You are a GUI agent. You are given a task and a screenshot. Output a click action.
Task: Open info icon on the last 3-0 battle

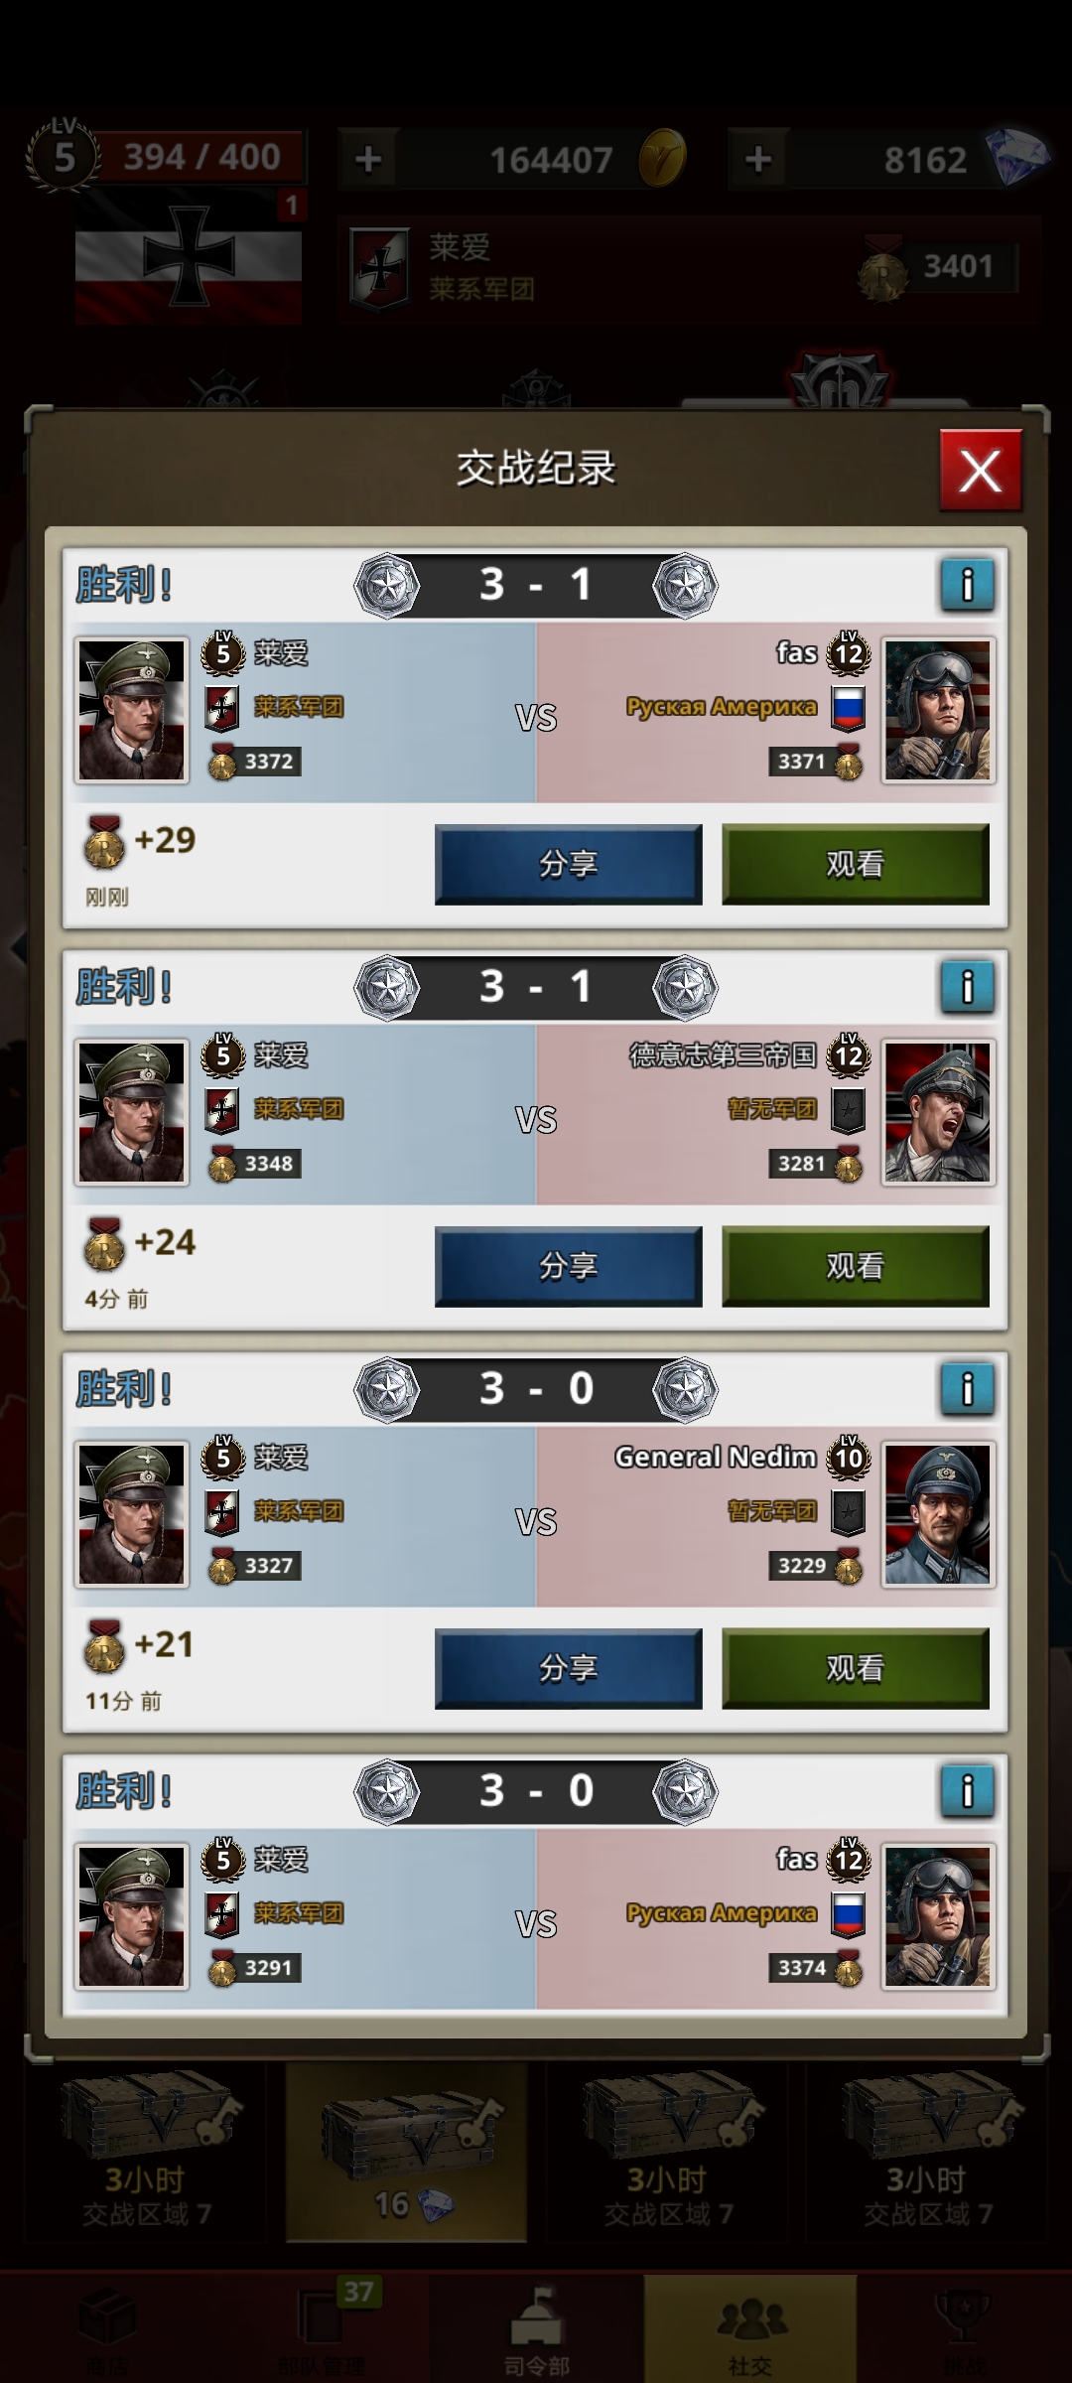click(x=967, y=1790)
